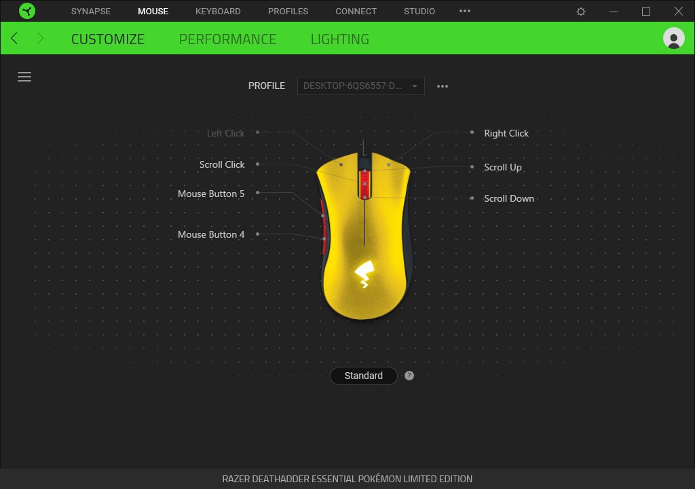Select the MOUSE tab

pyautogui.click(x=153, y=11)
